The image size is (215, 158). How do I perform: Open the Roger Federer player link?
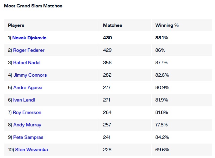pyautogui.click(x=29, y=50)
